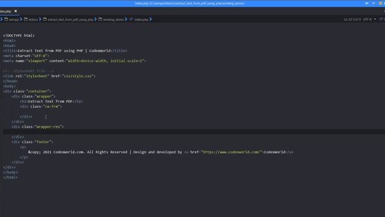Click the title tag line text
Viewport: 385px width, 217px height.
click(x=65, y=51)
